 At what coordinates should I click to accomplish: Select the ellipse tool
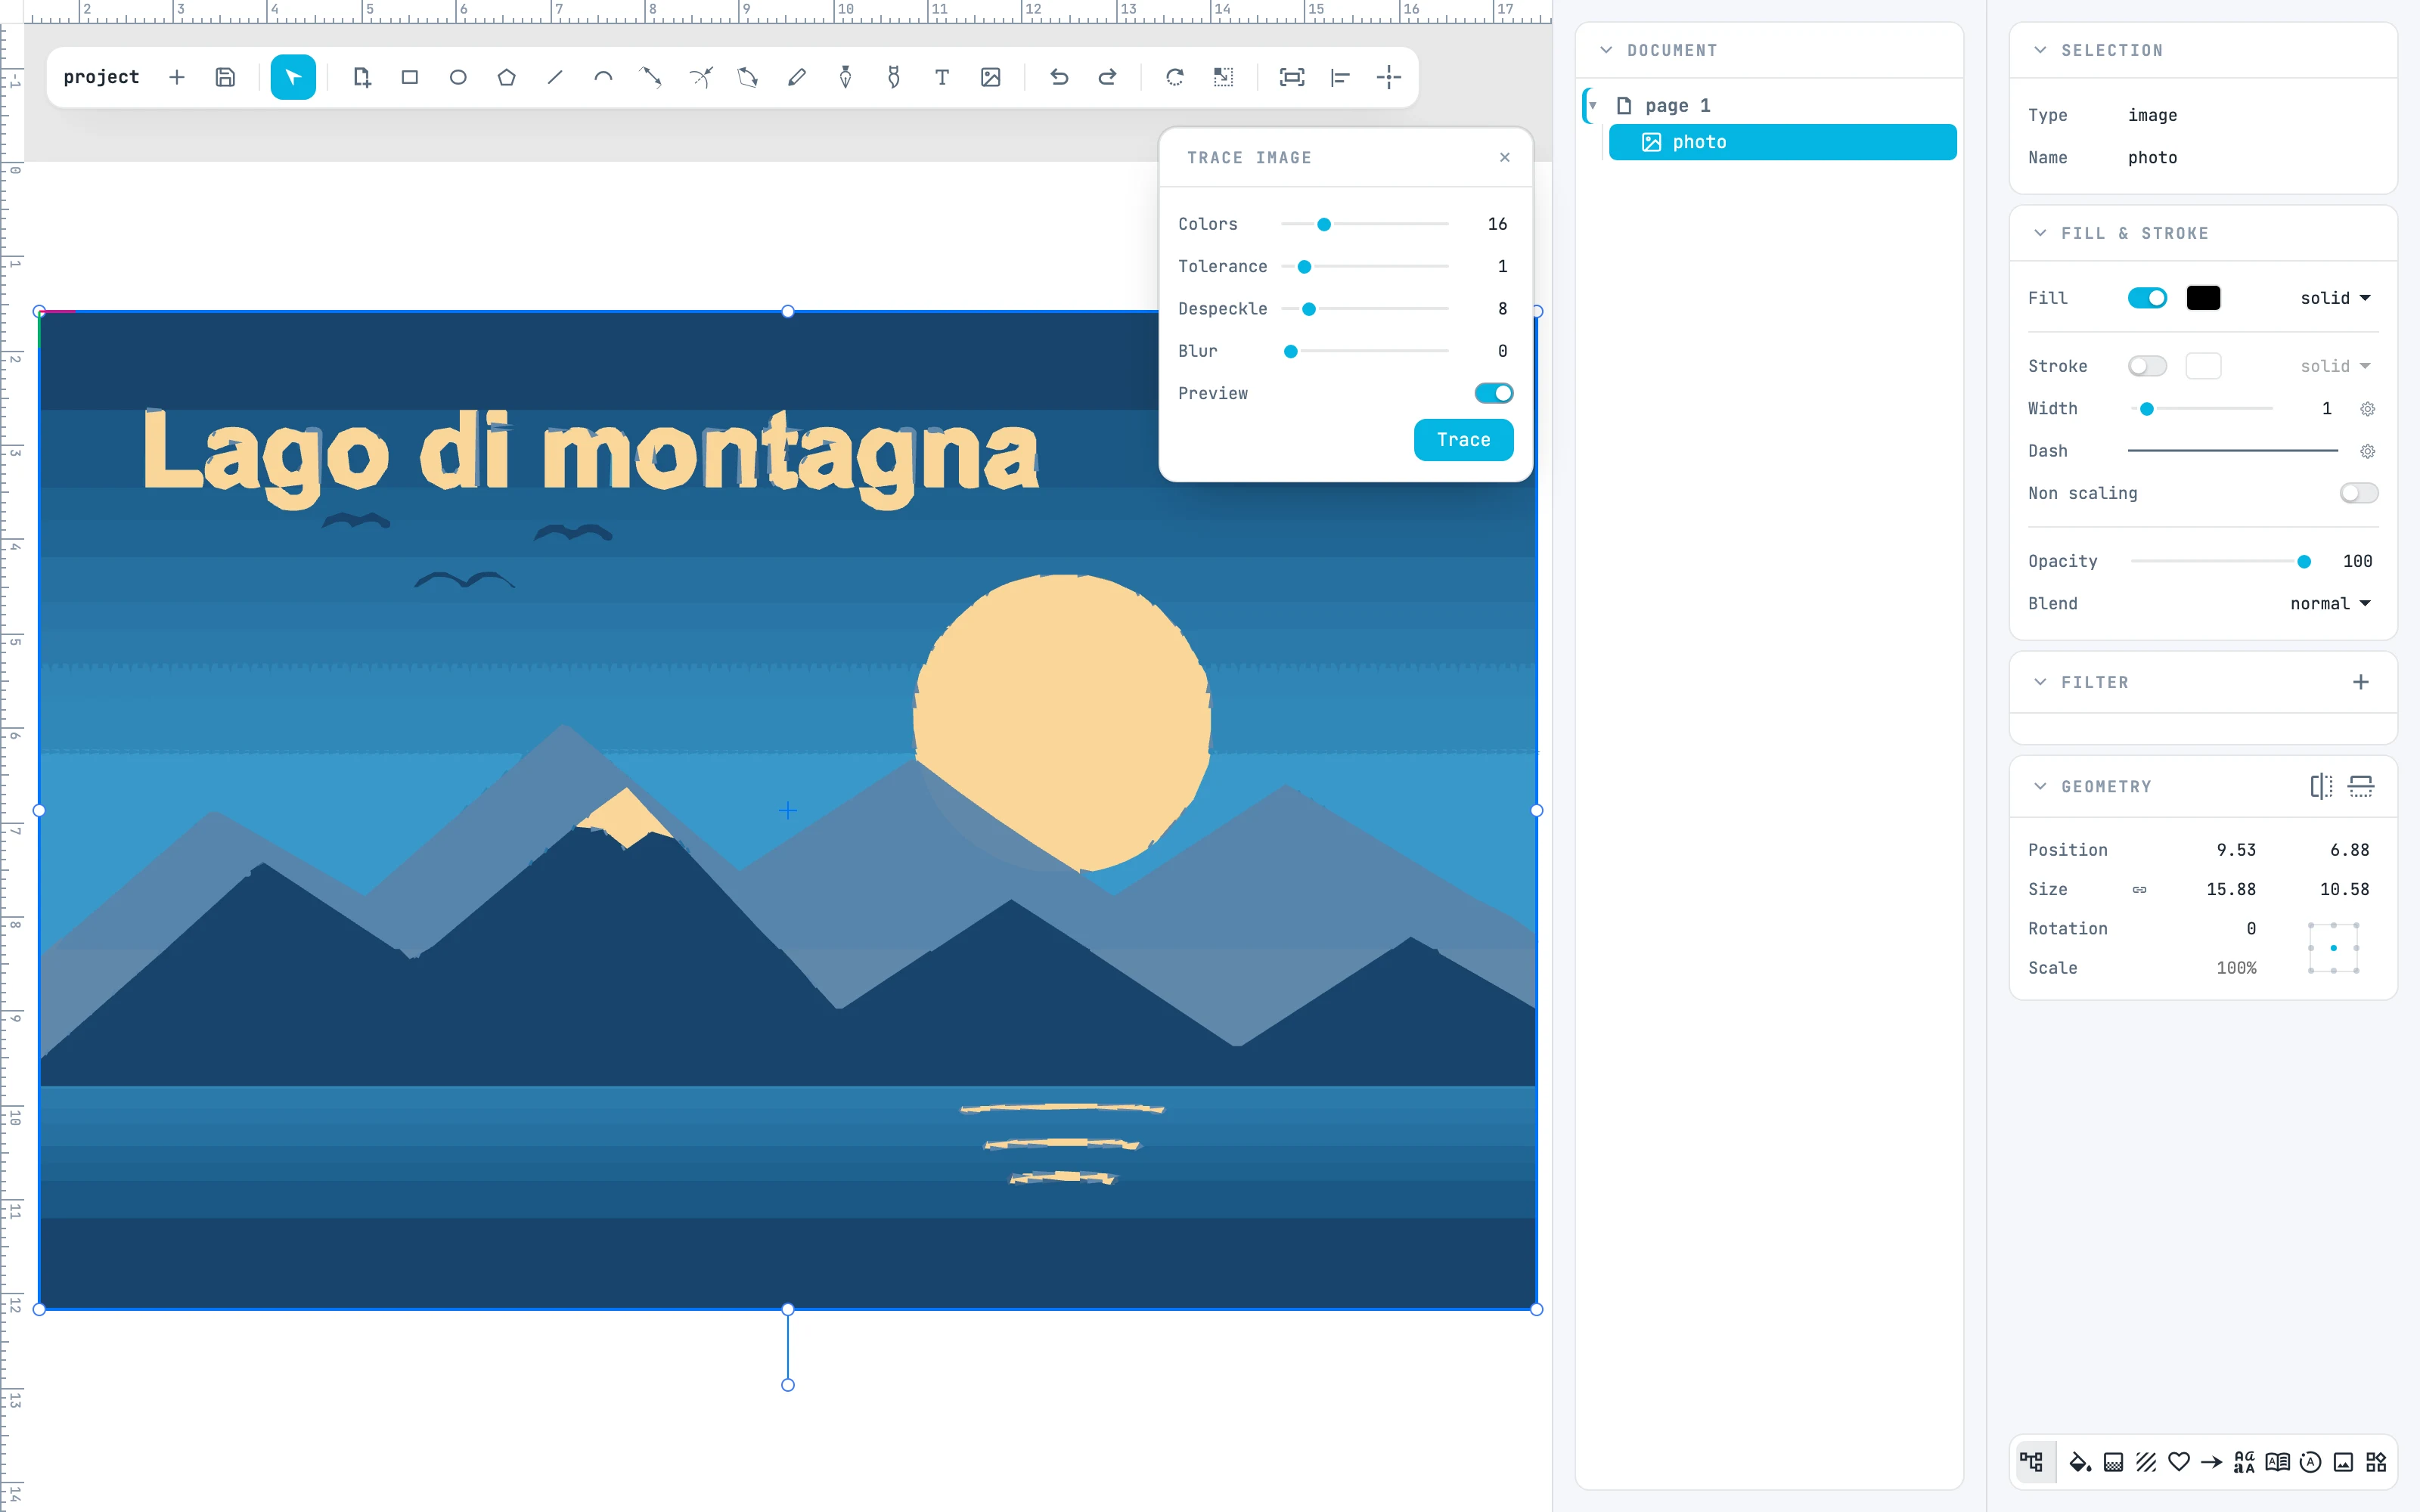(458, 77)
